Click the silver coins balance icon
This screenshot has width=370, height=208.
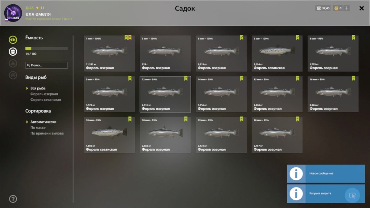319,8
